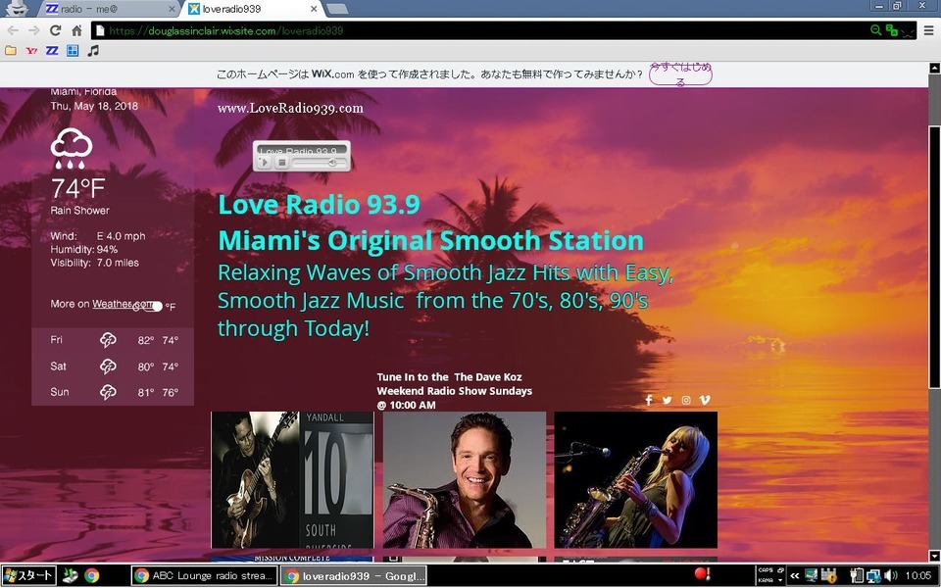Go back to the previous page
The height and width of the screenshot is (588, 941).
(x=13, y=30)
